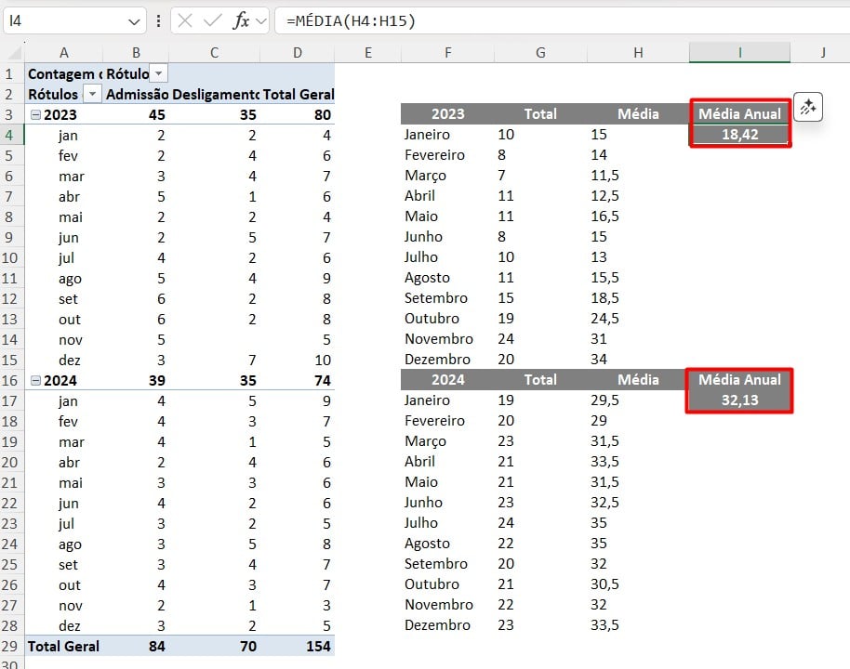Select row 29 header
850x669 pixels.
pos(12,647)
